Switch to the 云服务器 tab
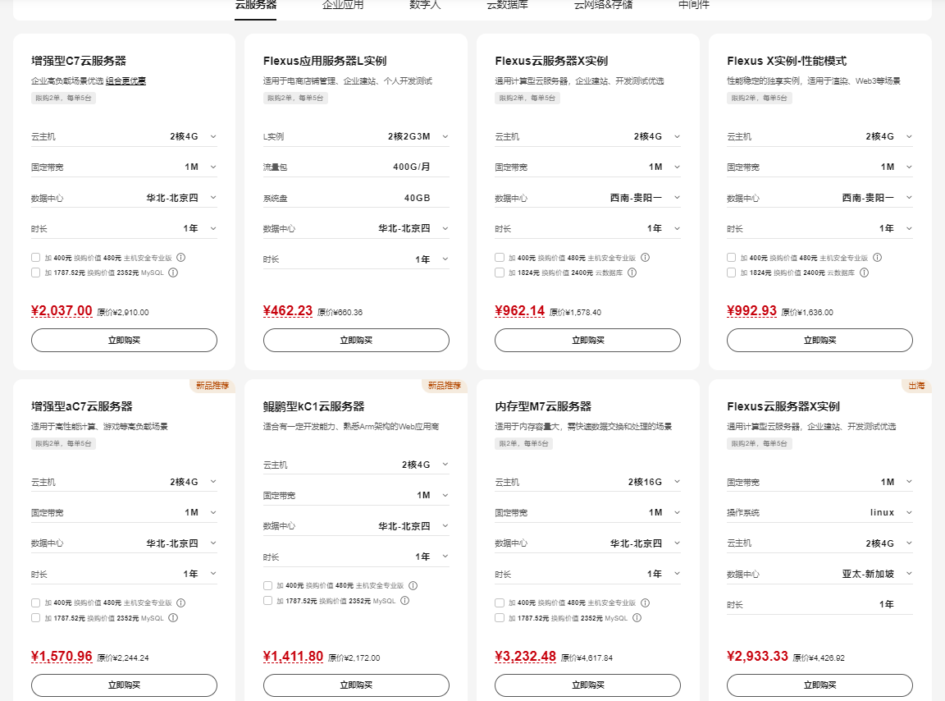This screenshot has width=945, height=701. (x=256, y=6)
